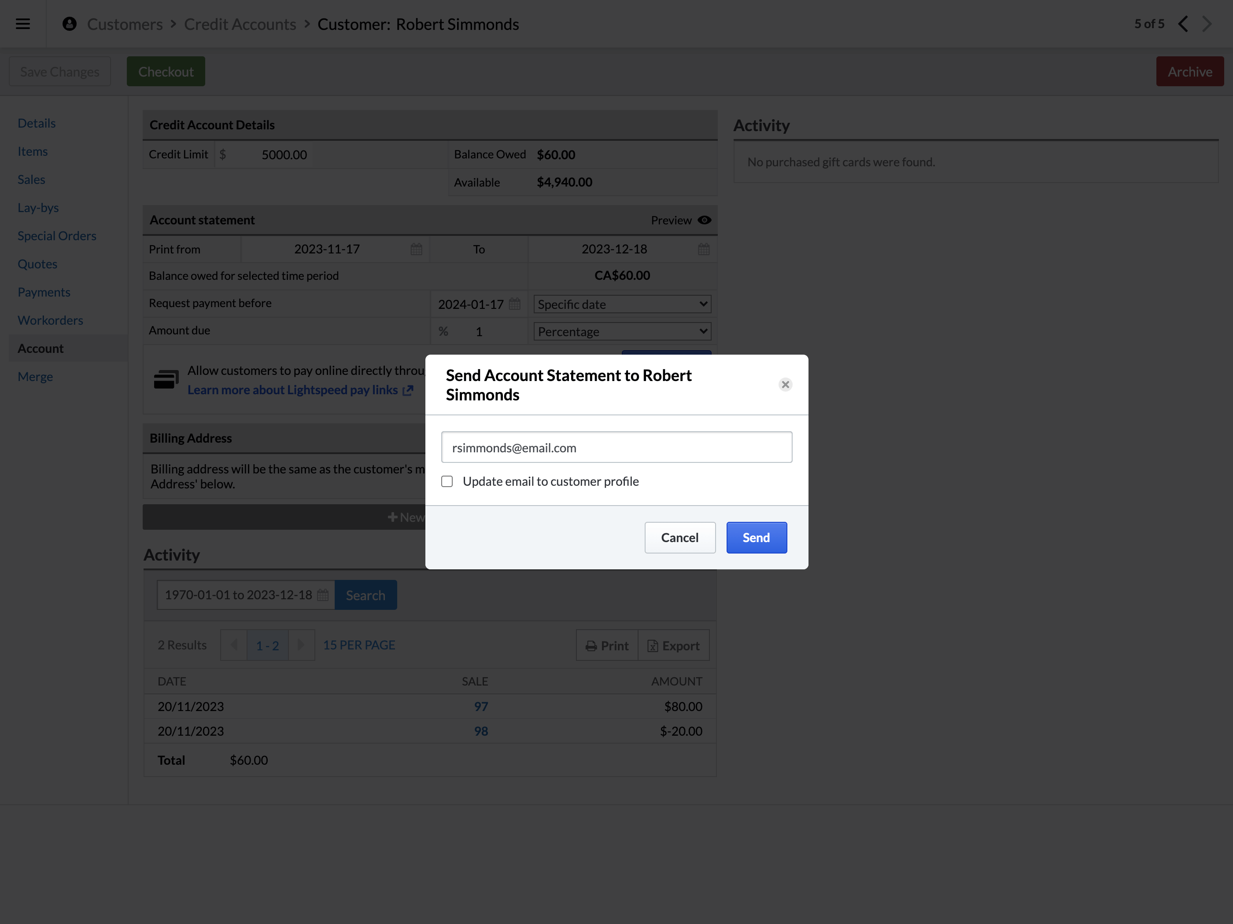
Task: Open the hamburger navigation menu
Action: [x=23, y=23]
